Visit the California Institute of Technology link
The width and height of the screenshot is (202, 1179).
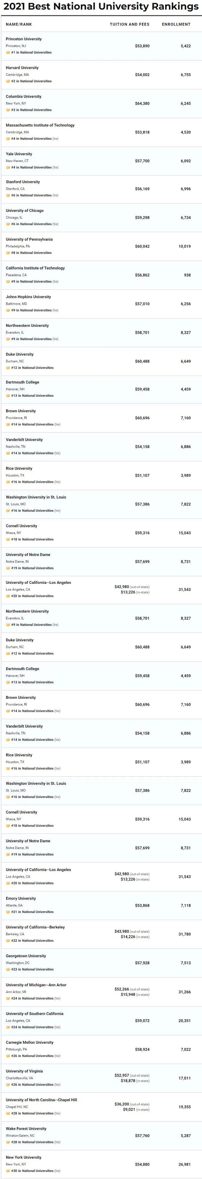(x=35, y=268)
